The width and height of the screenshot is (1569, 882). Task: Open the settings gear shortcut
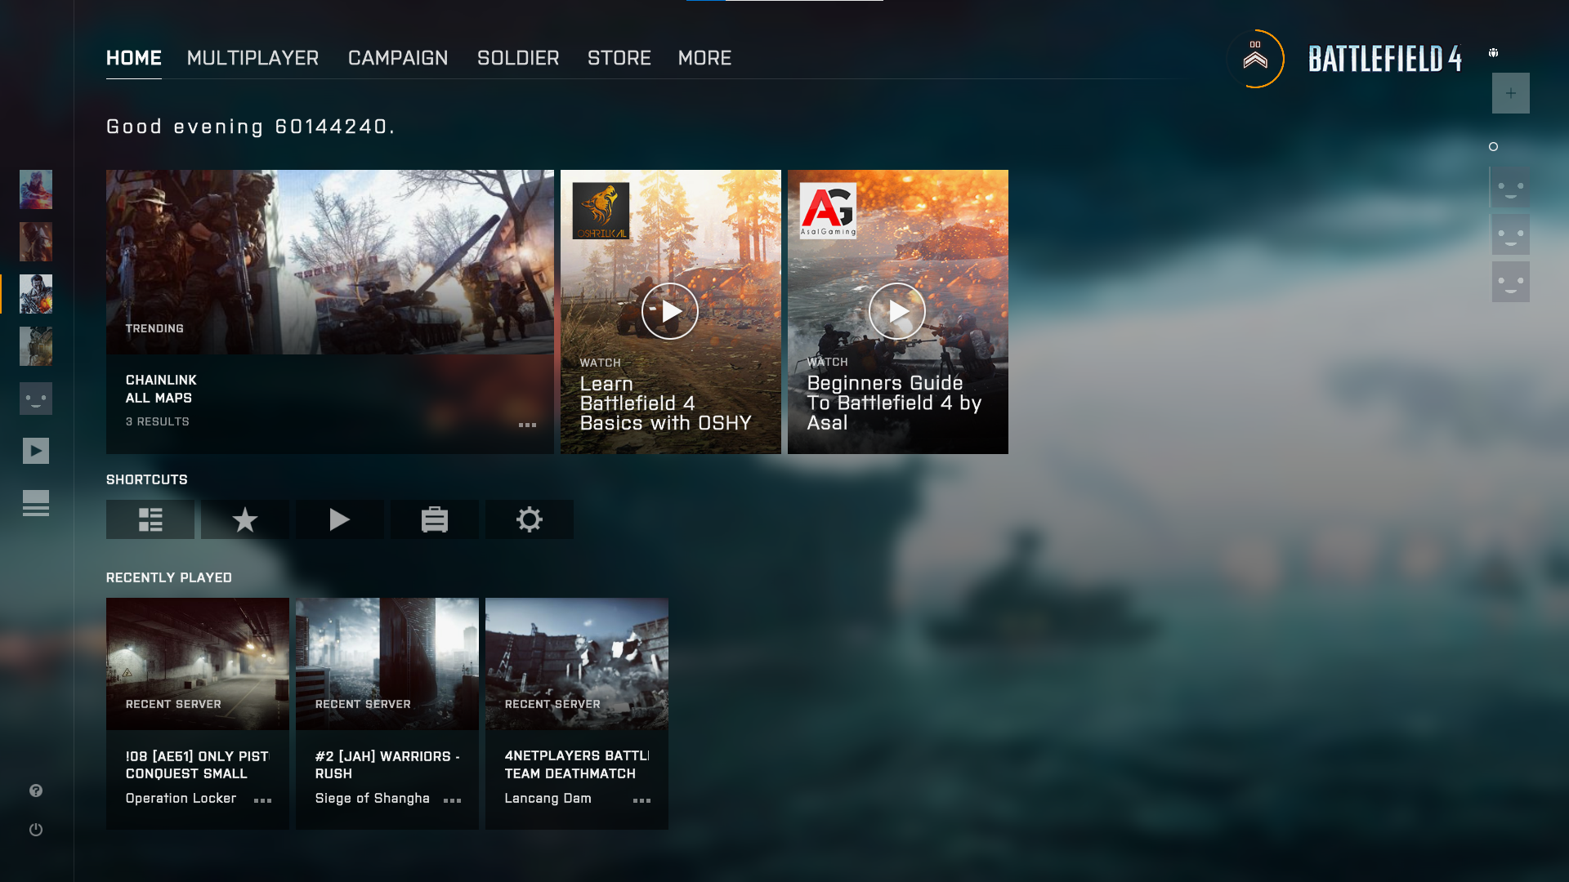pos(530,519)
